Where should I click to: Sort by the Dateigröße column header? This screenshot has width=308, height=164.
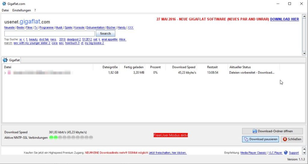point(106,67)
